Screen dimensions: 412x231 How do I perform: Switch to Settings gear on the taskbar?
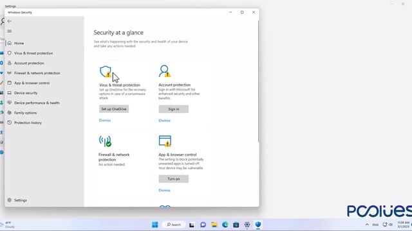point(247,225)
